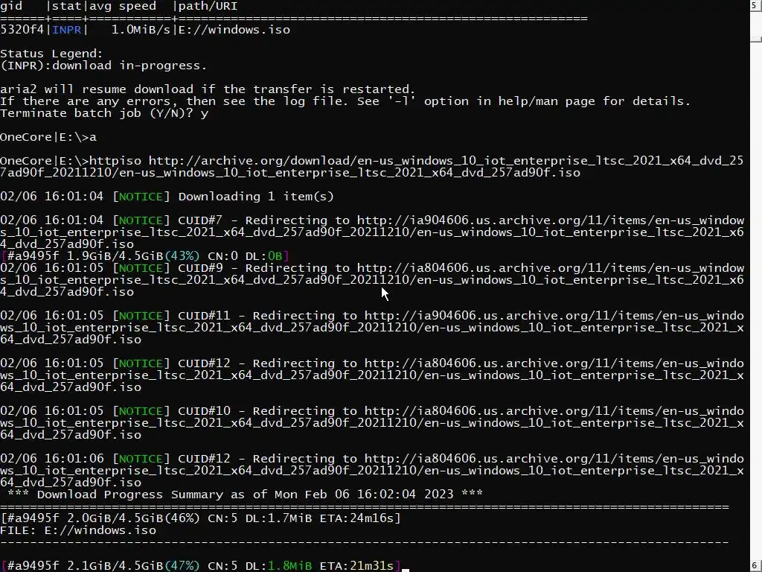Click the E://windows.iso path in the gid table row

(x=234, y=30)
